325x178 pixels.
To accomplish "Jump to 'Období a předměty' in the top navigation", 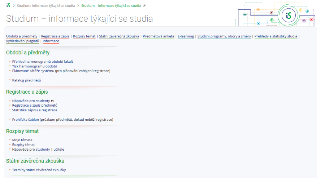I will click(22, 36).
